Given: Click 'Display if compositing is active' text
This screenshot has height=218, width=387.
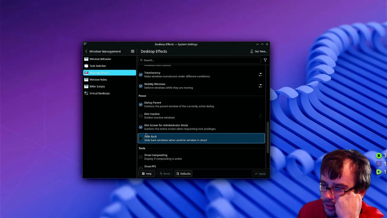Looking at the screenshot, I should click(x=163, y=159).
